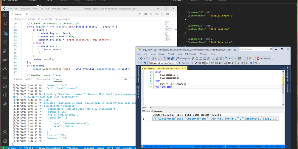Open the Docker view in the VS Code activity bar
298x149 pixels.
click(x=5, y=60)
